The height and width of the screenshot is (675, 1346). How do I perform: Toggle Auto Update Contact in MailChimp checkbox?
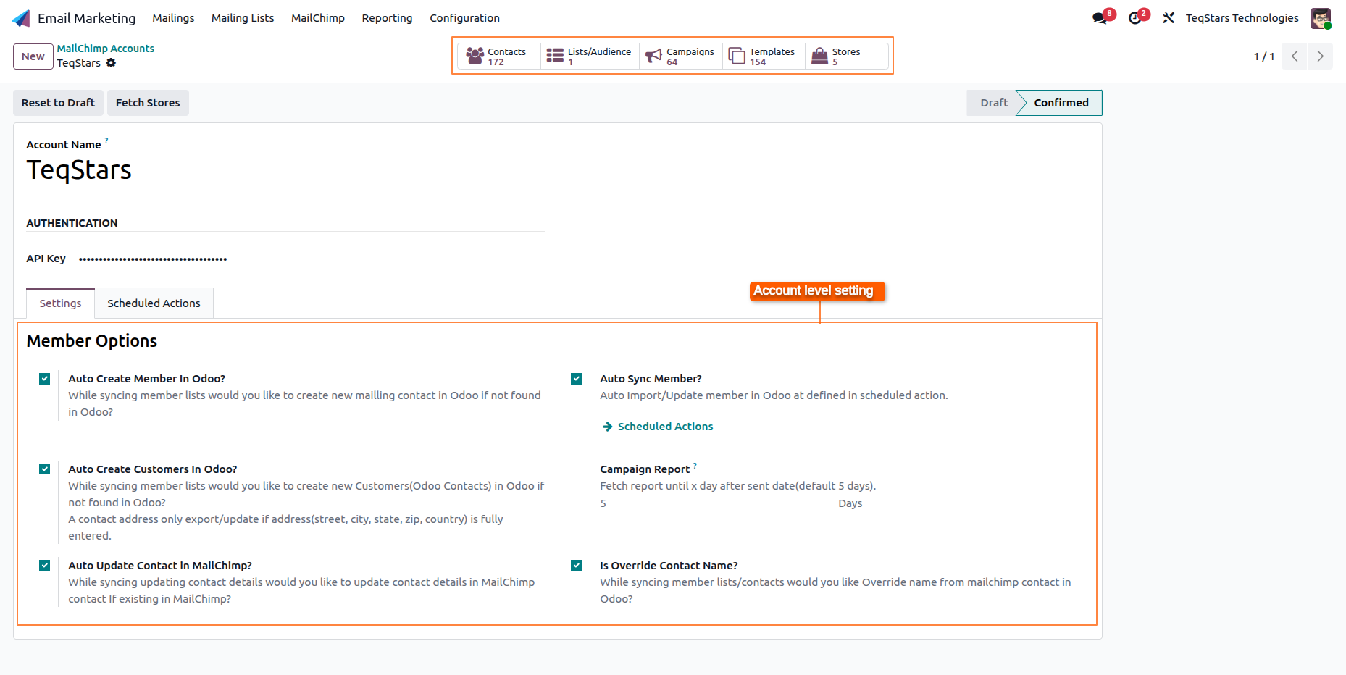(45, 566)
